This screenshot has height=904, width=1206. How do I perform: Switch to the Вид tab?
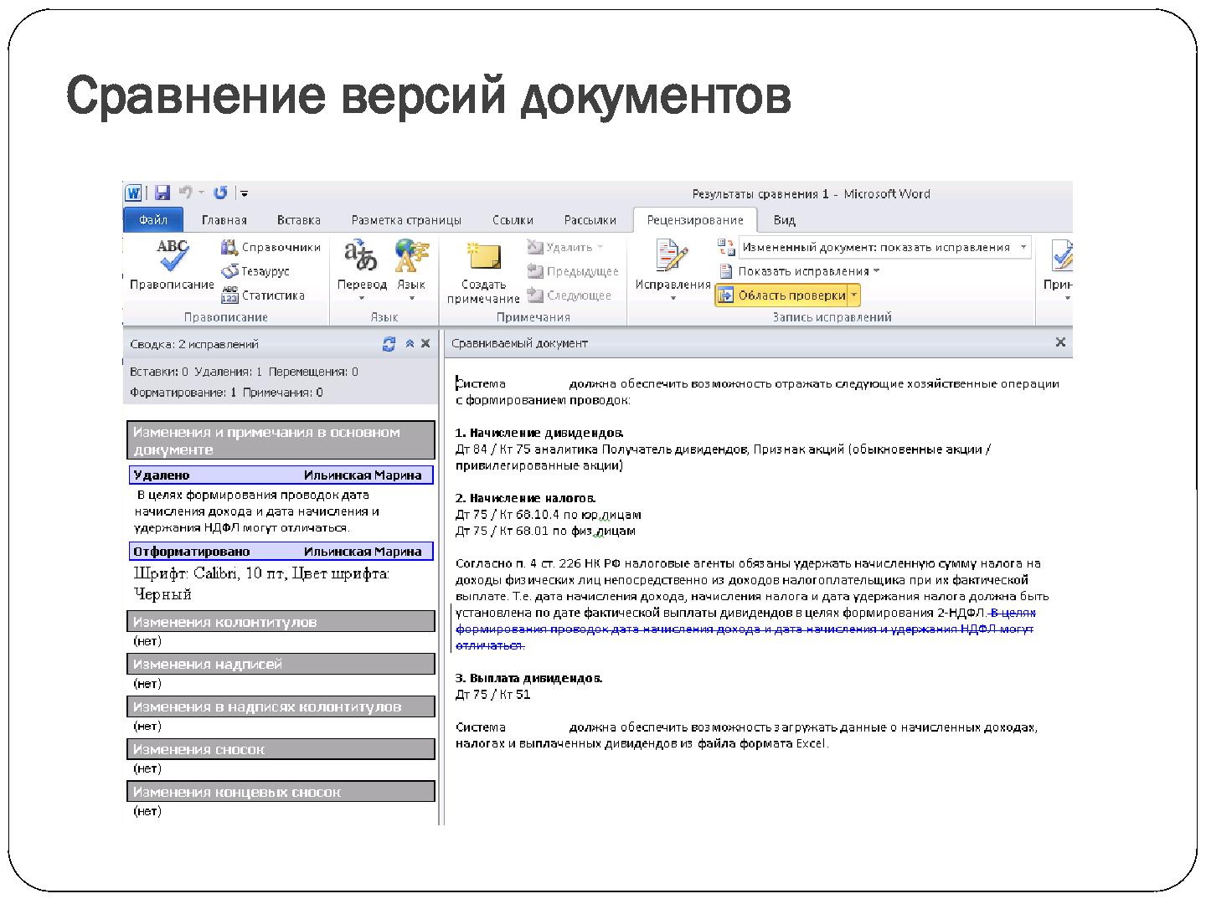pos(784,220)
